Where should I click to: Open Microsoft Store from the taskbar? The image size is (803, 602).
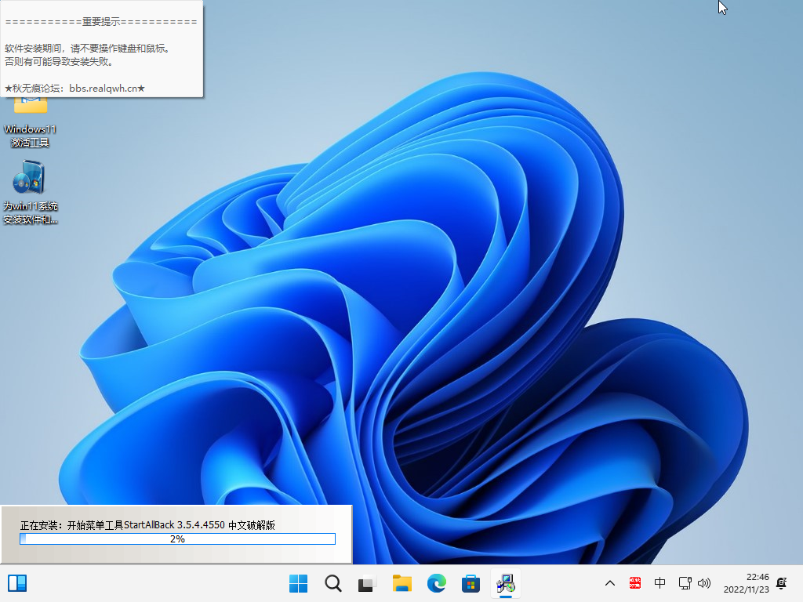471,583
